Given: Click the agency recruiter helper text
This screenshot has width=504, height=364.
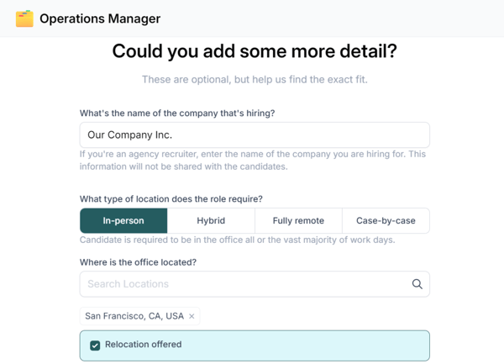Looking at the screenshot, I should click(252, 160).
